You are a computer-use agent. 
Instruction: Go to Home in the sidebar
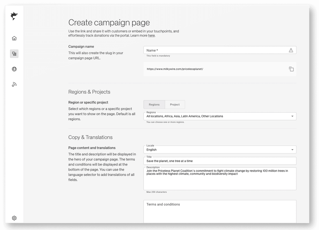coord(14,38)
